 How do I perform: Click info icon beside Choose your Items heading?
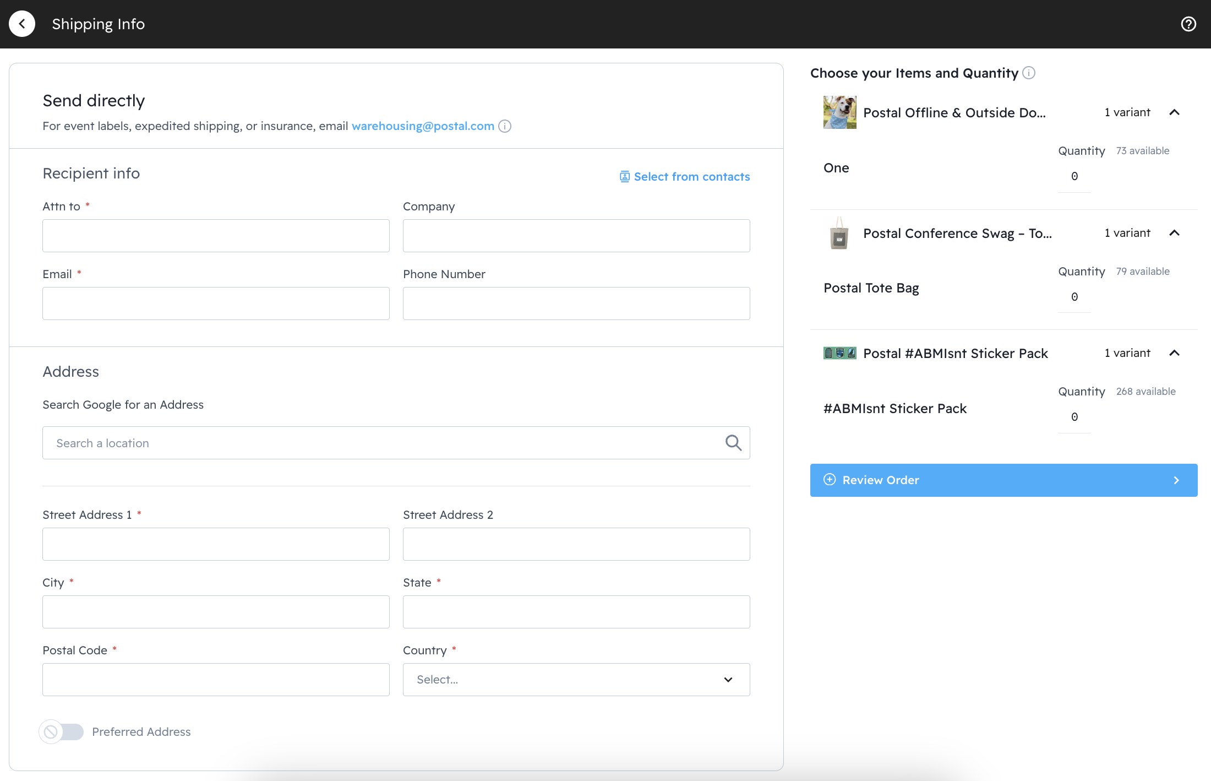[1029, 73]
